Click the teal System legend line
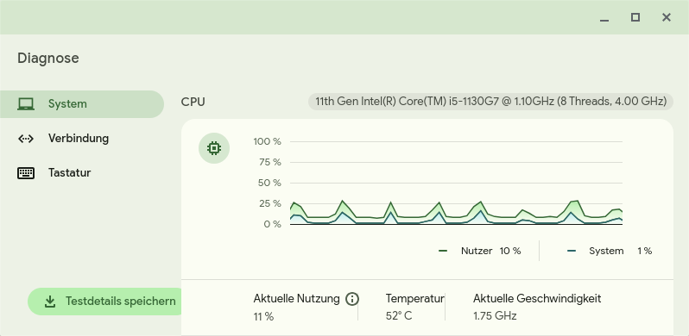This screenshot has height=336, width=689. [572, 251]
